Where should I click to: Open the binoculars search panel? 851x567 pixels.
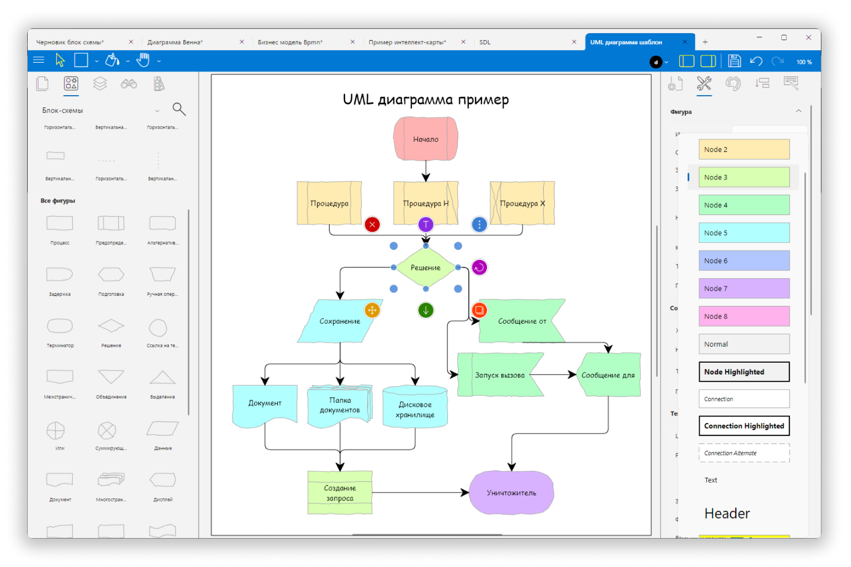click(x=129, y=84)
